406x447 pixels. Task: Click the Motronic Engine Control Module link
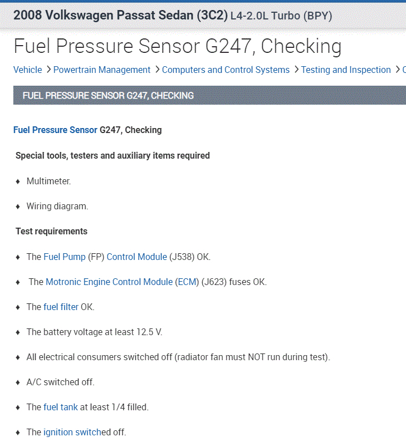pyautogui.click(x=109, y=282)
